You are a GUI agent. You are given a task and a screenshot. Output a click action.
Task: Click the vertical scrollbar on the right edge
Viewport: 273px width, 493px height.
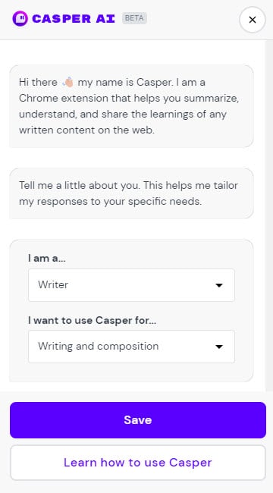[269, 215]
